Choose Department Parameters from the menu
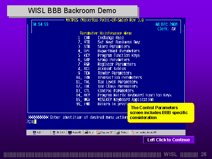This screenshot has width=212, height=159. 118,51
